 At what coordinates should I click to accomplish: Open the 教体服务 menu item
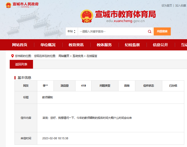[104, 45]
